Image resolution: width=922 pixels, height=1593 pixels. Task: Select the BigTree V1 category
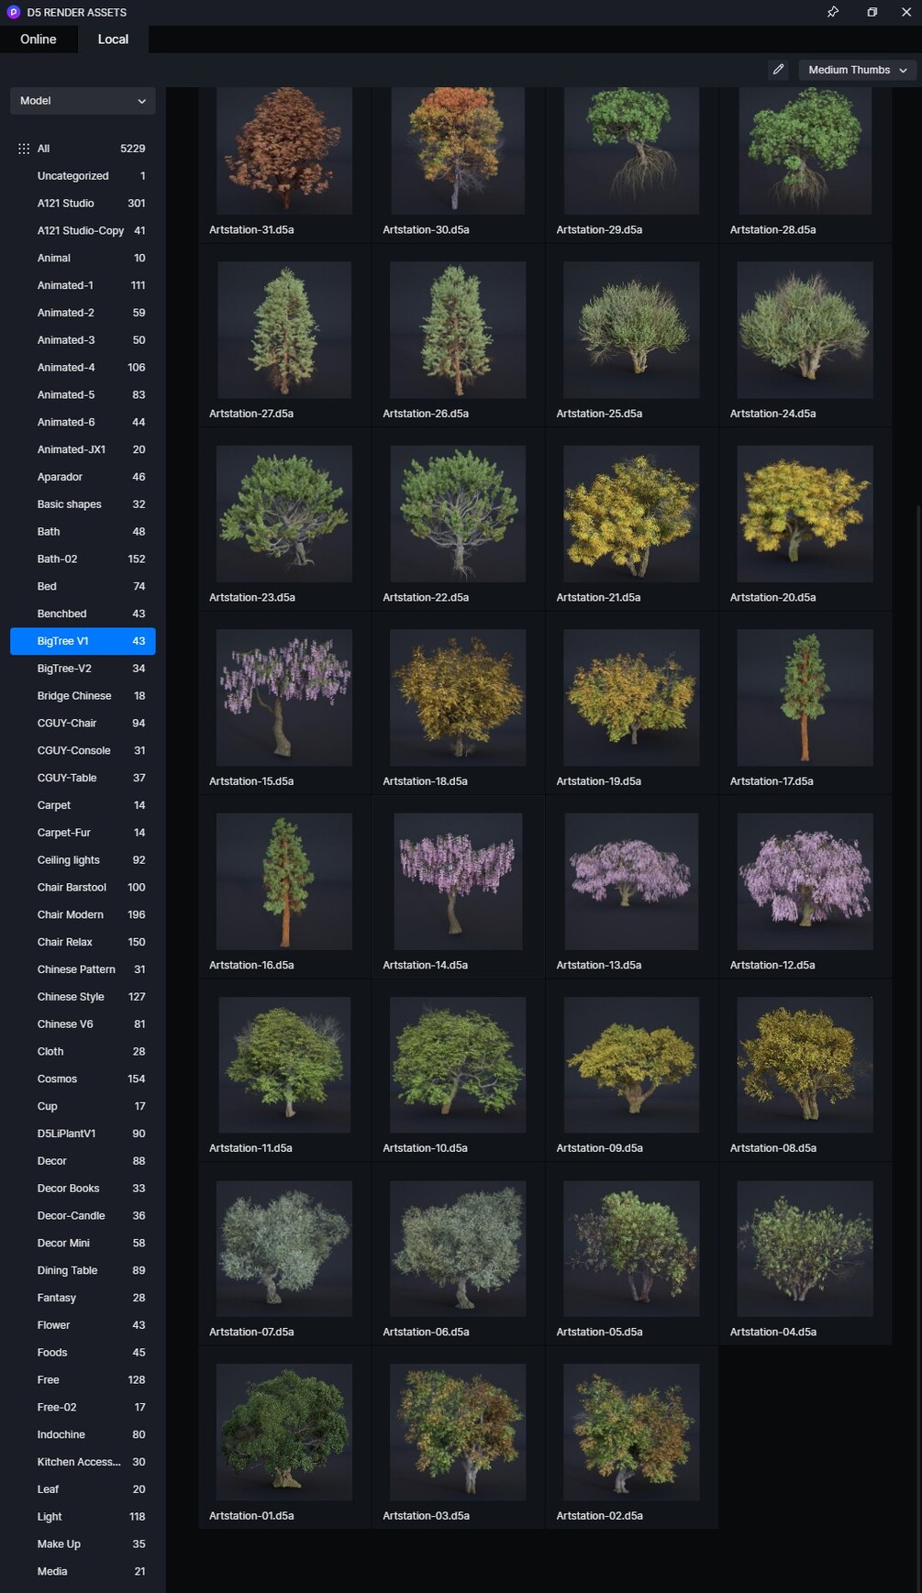pyautogui.click(x=83, y=641)
